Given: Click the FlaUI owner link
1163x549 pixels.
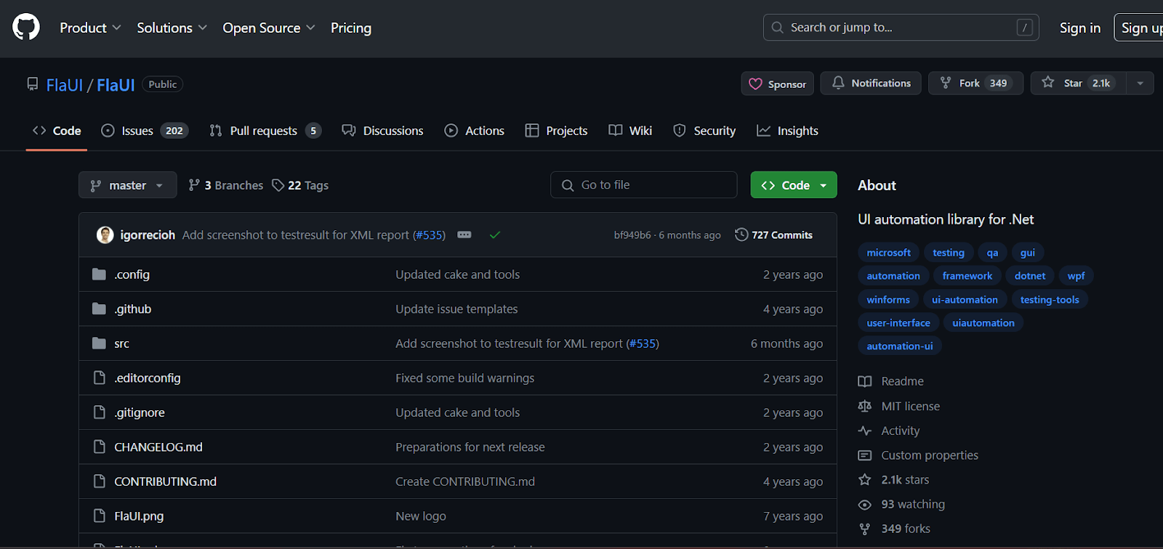Looking at the screenshot, I should 64,85.
